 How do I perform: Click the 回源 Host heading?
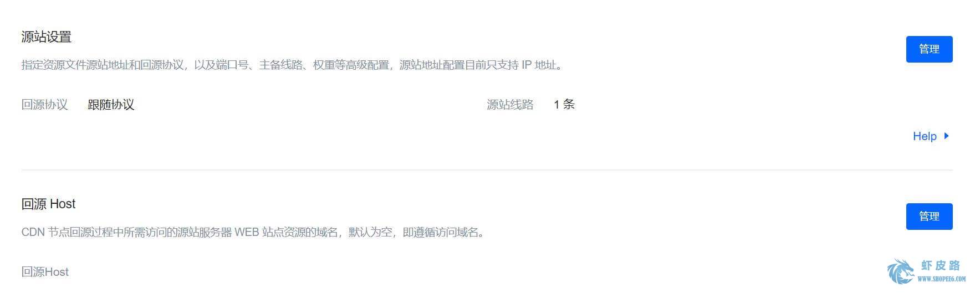[x=48, y=204]
